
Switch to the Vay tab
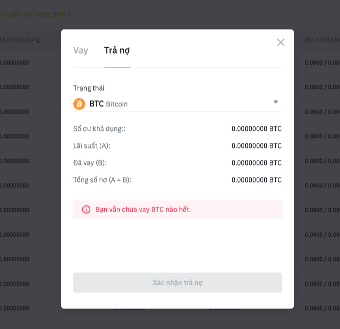click(x=81, y=50)
